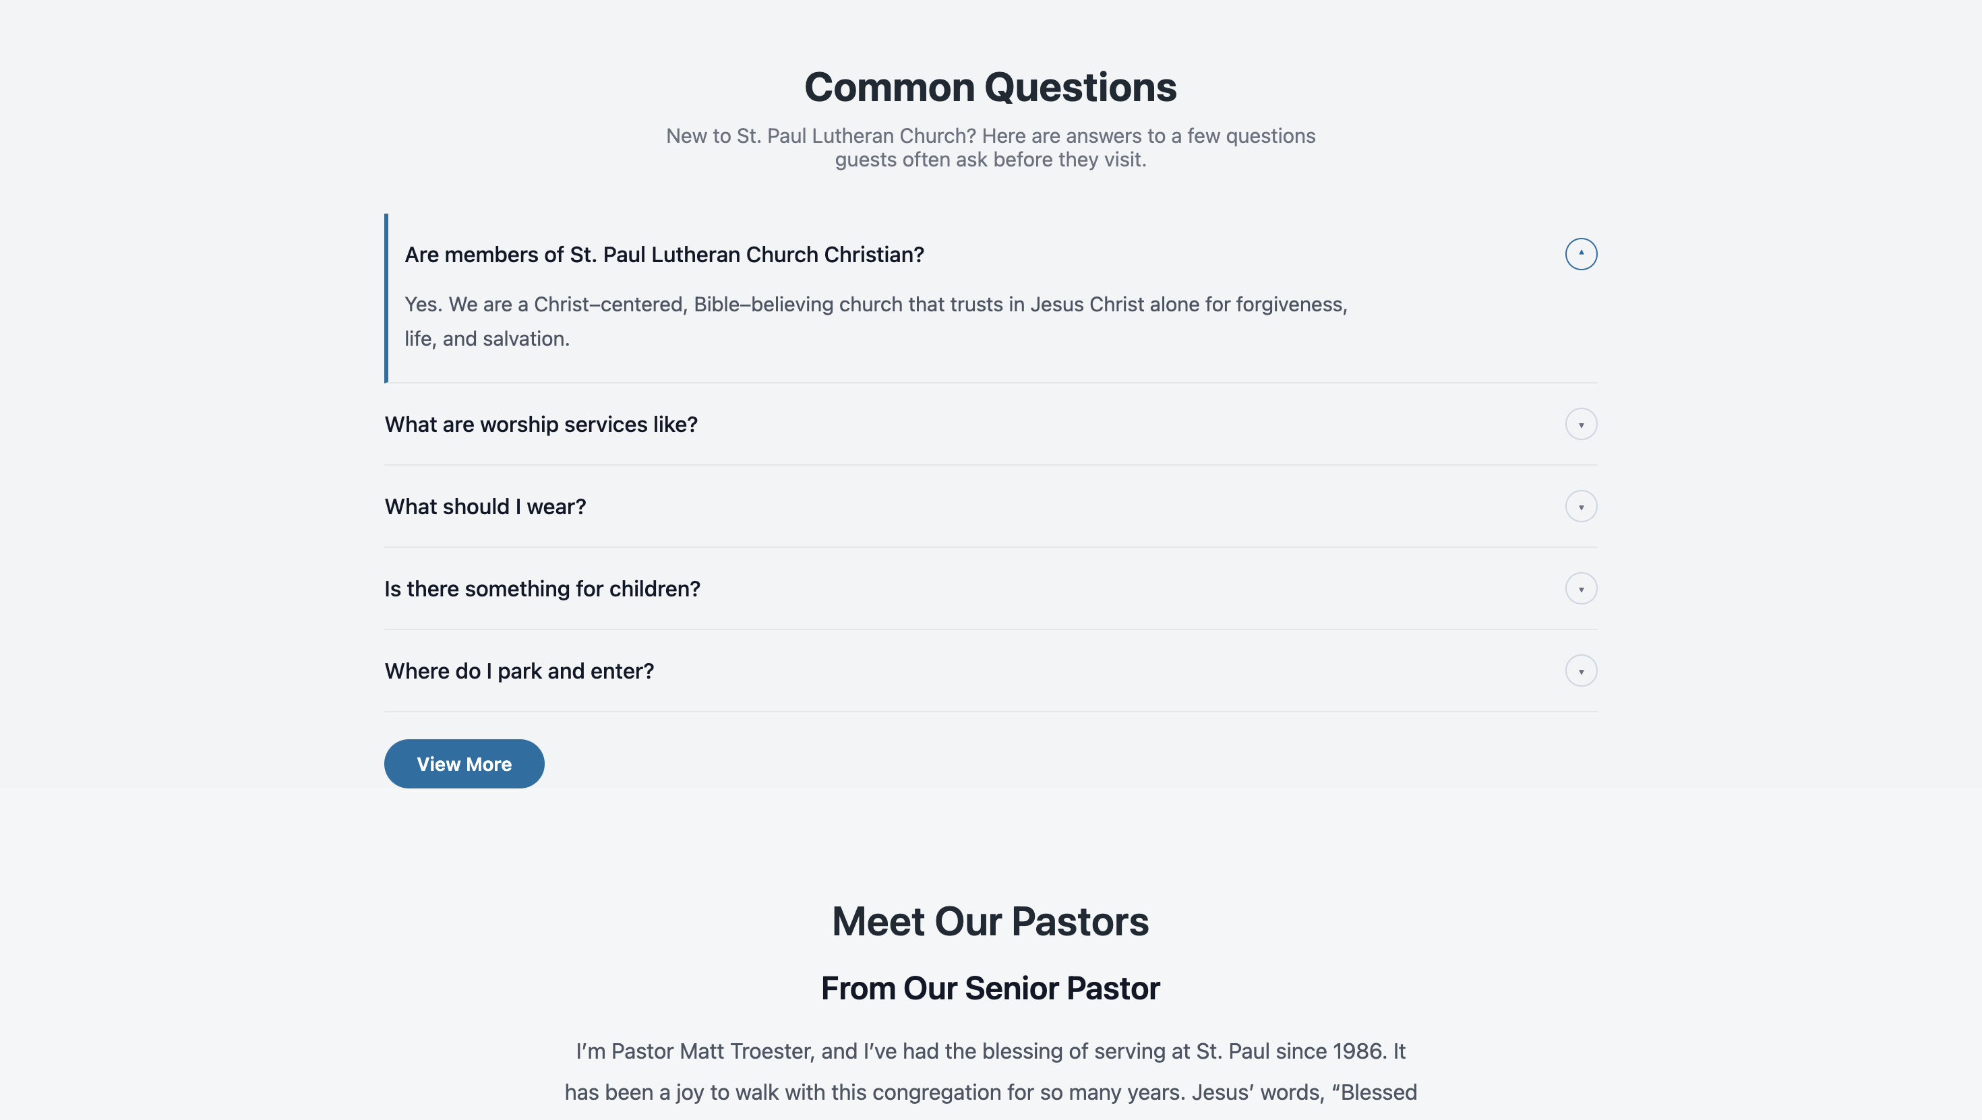Toggle the parking and entry accordion item

(x=519, y=671)
